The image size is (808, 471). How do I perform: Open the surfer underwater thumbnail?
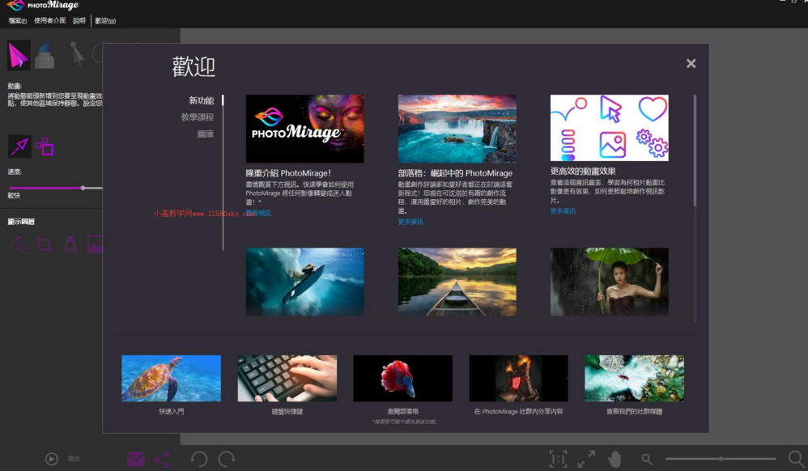coord(304,282)
